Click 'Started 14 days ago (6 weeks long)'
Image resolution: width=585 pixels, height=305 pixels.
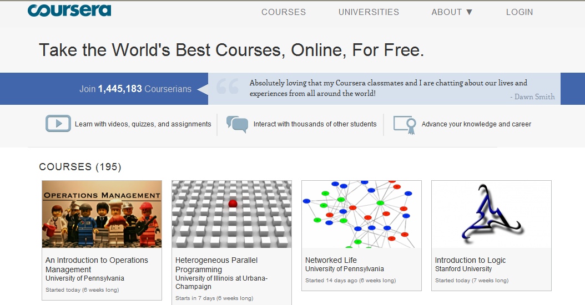(x=350, y=281)
